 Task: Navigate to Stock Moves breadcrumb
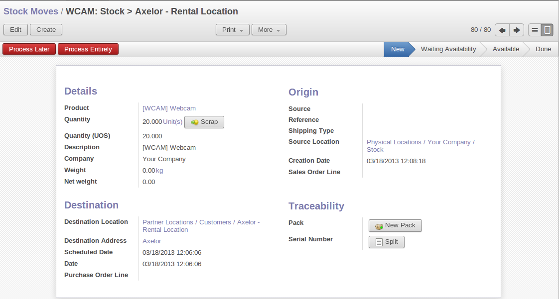[x=31, y=11]
